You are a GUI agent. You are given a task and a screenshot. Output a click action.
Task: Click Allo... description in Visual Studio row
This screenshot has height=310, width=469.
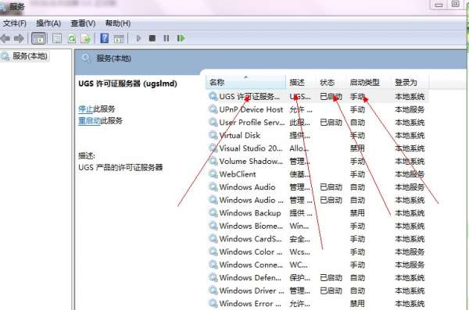[299, 148]
